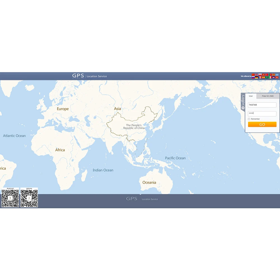Select the Portugal flag language
The height and width of the screenshot is (280, 280).
pos(270,75)
